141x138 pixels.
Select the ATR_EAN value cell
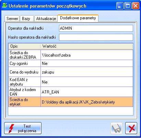coord(87,92)
